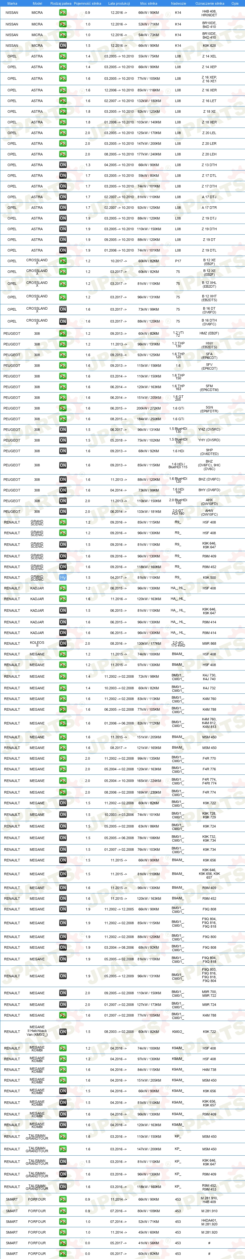This screenshot has width=245, height=1259.
Task: Click diesel ON icon in Nissan Micra K9K 628 row
Action: click(63, 46)
